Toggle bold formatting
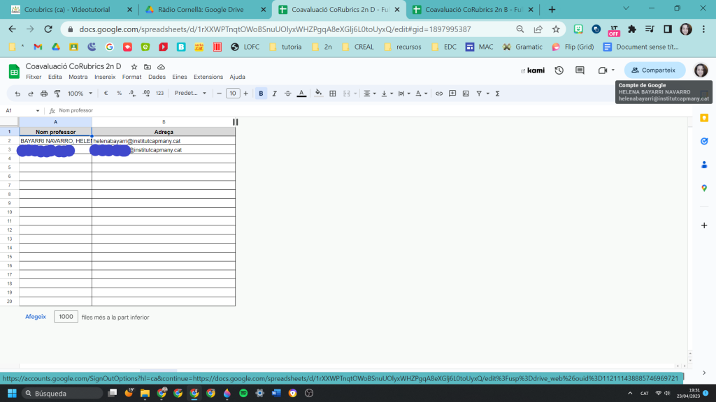The height and width of the screenshot is (402, 716). pyautogui.click(x=261, y=94)
